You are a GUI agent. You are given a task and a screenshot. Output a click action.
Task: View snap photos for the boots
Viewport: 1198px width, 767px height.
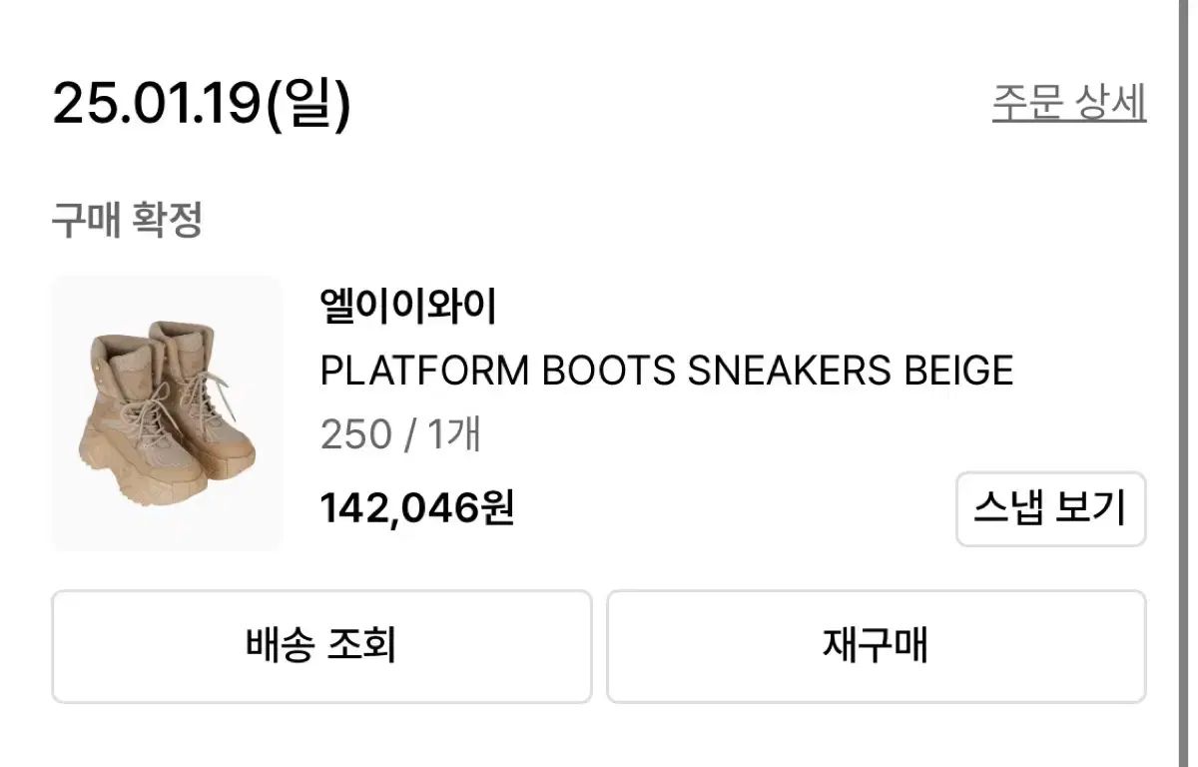coord(1050,509)
